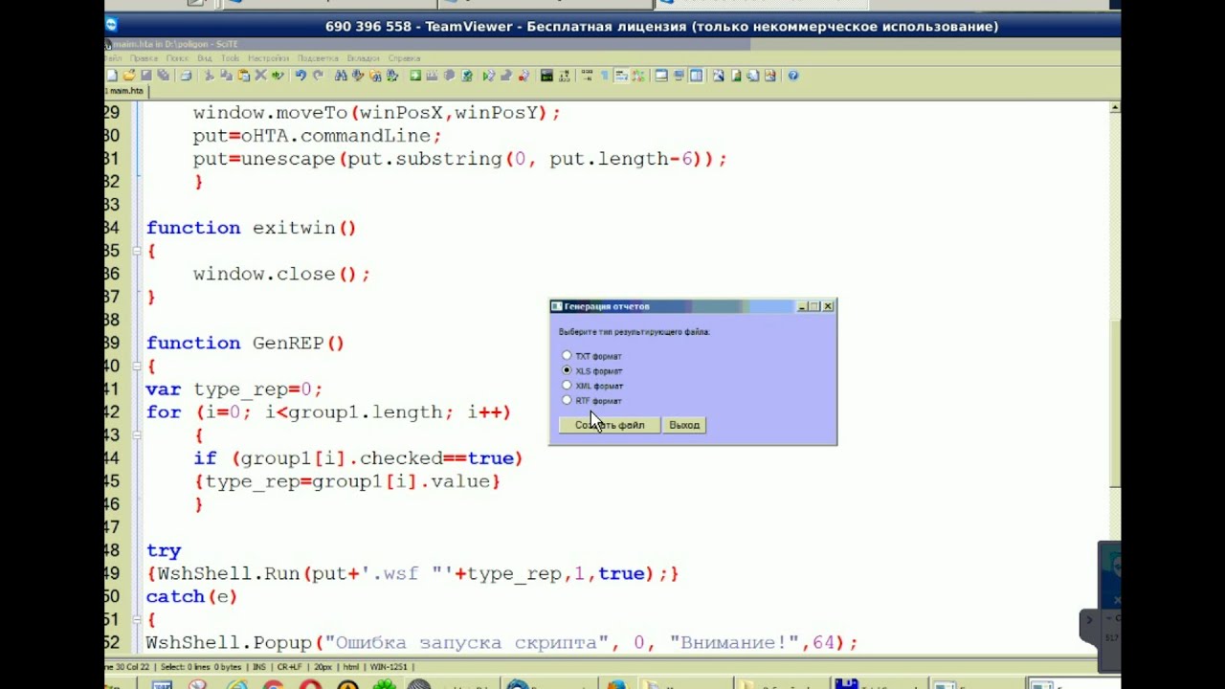Click the html indicator in status bar
The image size is (1225, 689).
coord(351,667)
